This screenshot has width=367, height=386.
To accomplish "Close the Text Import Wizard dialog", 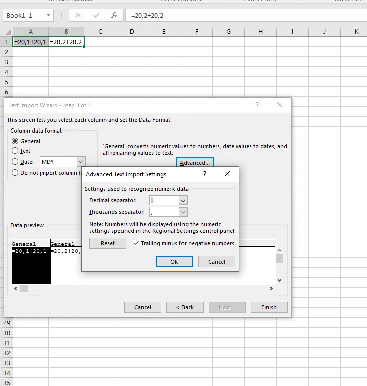I will [x=280, y=105].
